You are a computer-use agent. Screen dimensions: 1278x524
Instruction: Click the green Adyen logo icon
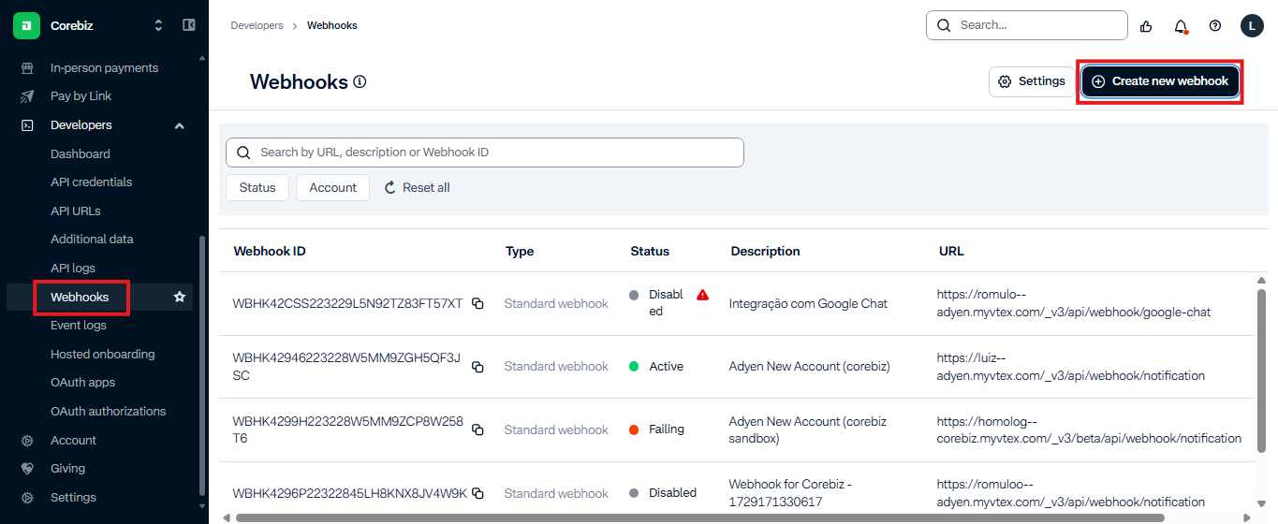point(26,25)
